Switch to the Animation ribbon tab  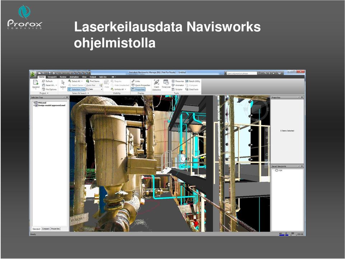[x=74, y=77]
